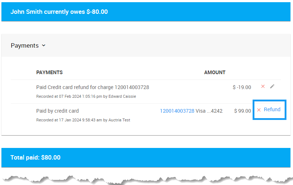The image size is (293, 185).
Task: Click the 'Paid Credit card refund for charge' description
Action: pos(92,87)
